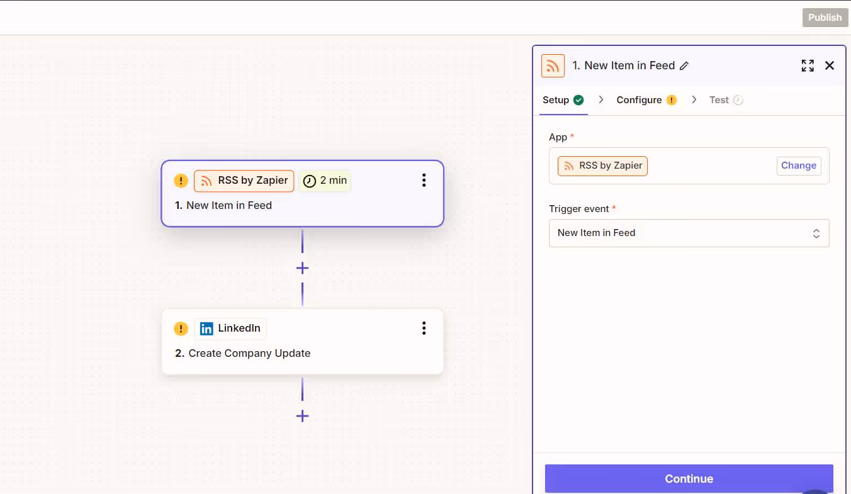Select the Test tab
Image resolution: width=851 pixels, height=494 pixels.
(x=720, y=99)
